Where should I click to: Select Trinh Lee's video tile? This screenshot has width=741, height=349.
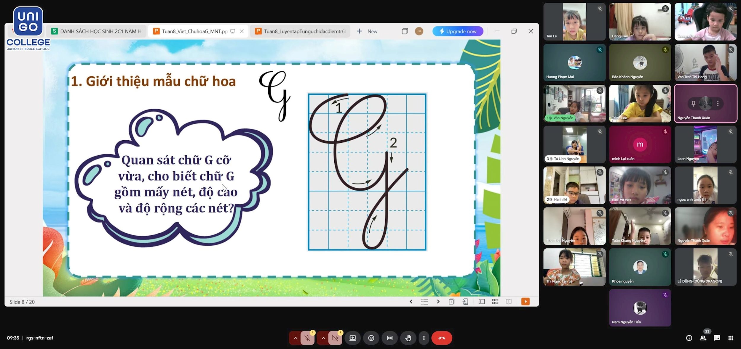tap(640, 104)
